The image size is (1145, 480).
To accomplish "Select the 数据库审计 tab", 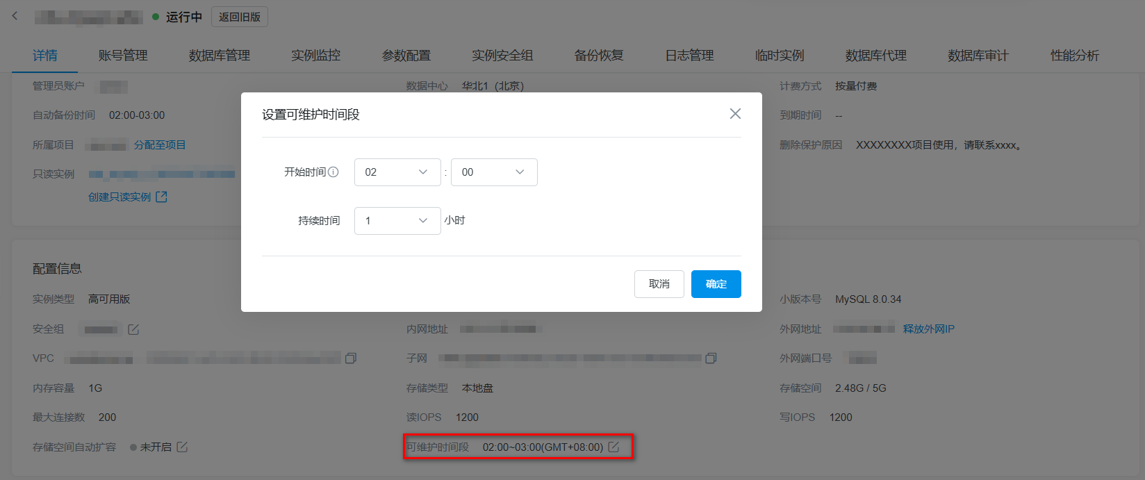I will 978,56.
